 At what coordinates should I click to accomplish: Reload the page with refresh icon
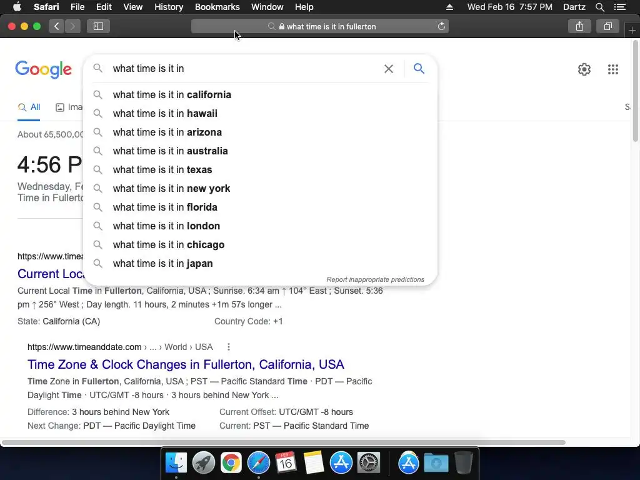(x=441, y=26)
